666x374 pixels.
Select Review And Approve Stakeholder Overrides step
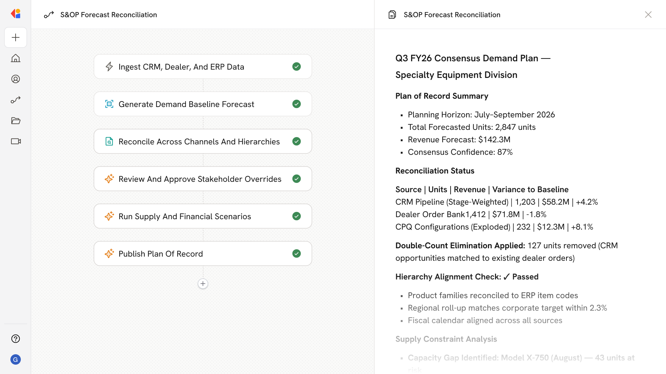(200, 179)
